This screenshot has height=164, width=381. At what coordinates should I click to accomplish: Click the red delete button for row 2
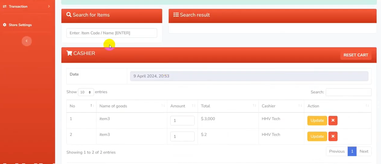coord(333,136)
